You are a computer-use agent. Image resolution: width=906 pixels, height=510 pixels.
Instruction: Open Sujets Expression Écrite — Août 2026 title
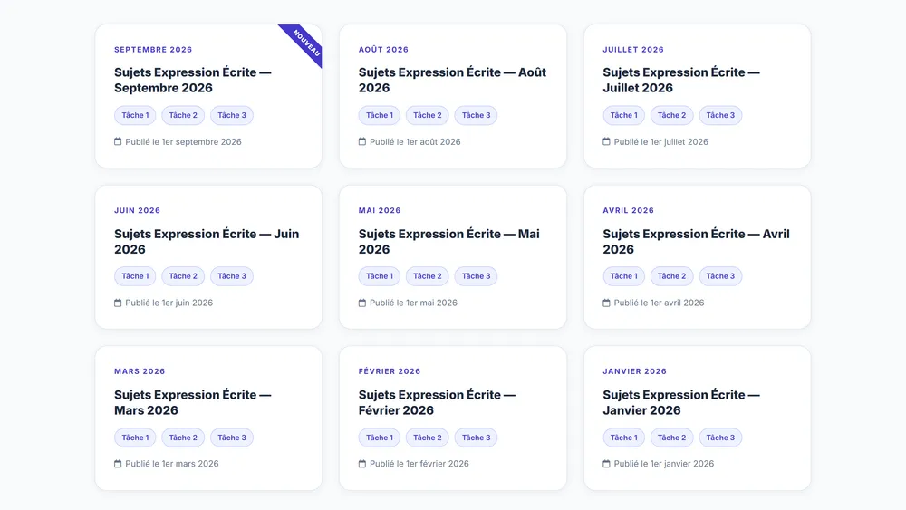click(x=452, y=80)
